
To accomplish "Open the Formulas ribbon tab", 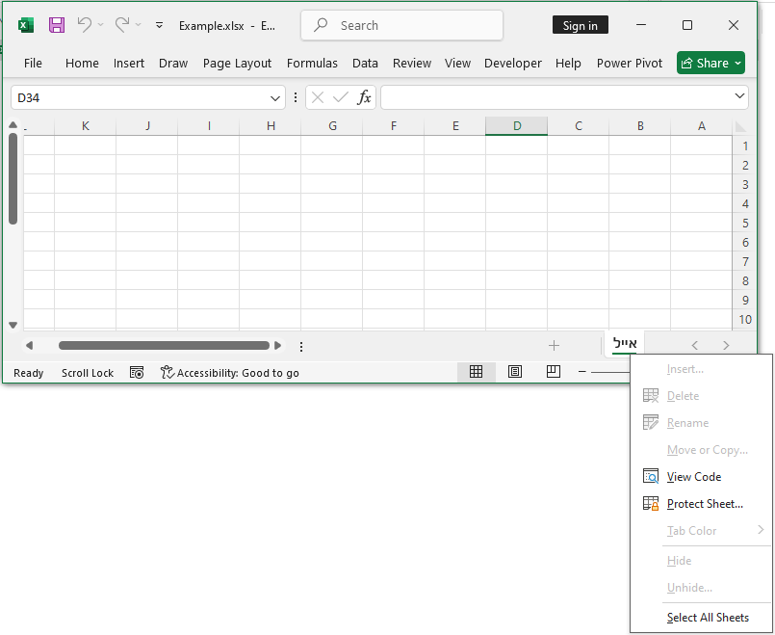I will (x=312, y=64).
